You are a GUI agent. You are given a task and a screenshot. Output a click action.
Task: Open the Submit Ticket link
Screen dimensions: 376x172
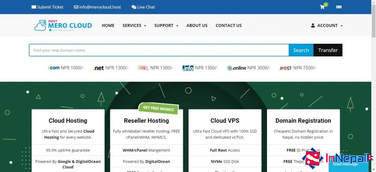pyautogui.click(x=47, y=7)
